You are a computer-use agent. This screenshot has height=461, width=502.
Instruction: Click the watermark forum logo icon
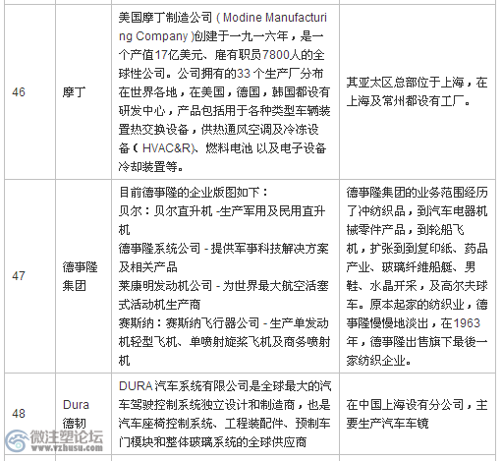17,440
